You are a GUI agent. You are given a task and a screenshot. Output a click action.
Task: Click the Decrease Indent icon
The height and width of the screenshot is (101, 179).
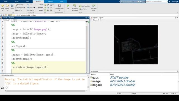[x=51, y=10]
